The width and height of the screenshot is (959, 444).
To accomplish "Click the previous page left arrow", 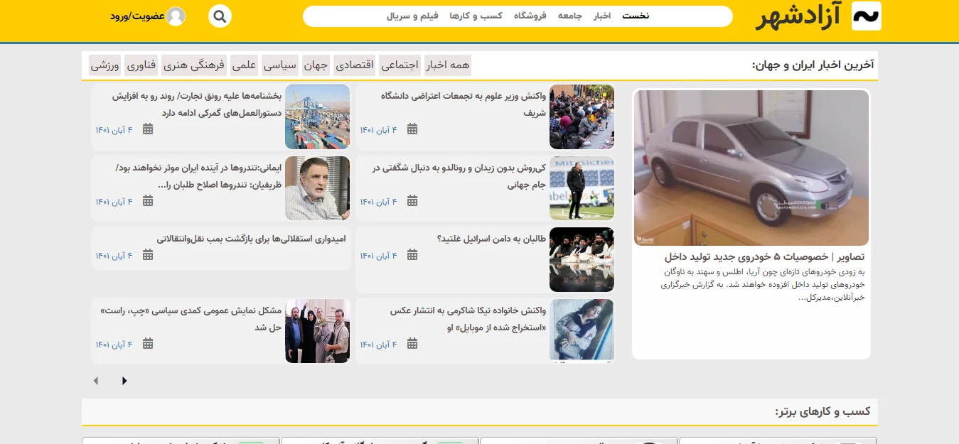I will [x=96, y=381].
